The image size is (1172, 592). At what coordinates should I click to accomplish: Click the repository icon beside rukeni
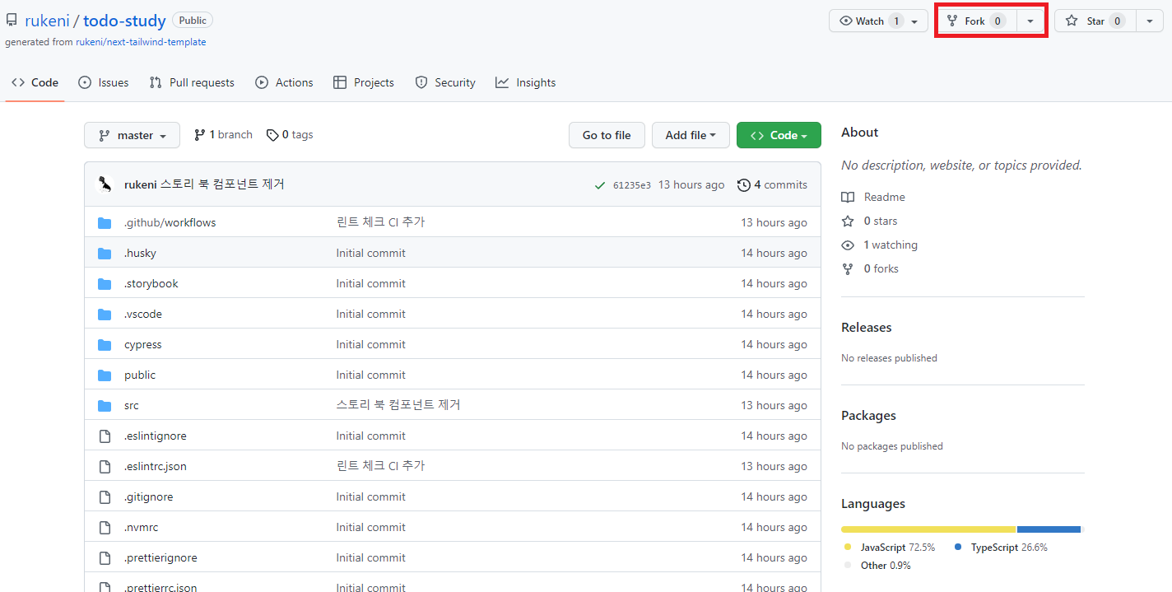[12, 21]
